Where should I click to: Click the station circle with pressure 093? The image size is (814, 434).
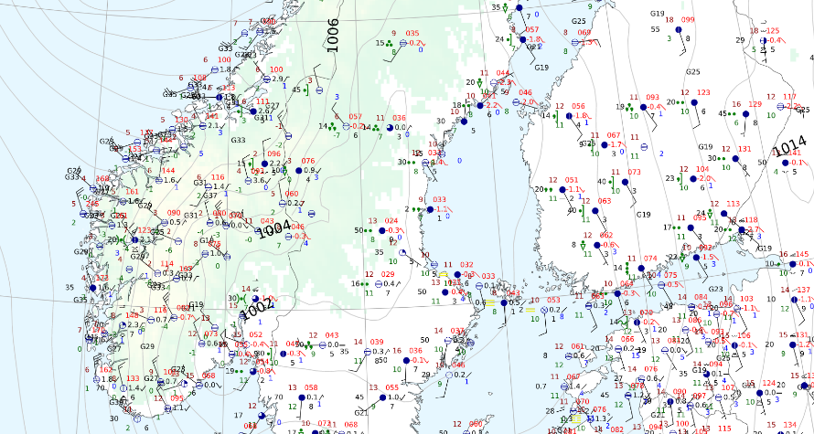point(645,109)
